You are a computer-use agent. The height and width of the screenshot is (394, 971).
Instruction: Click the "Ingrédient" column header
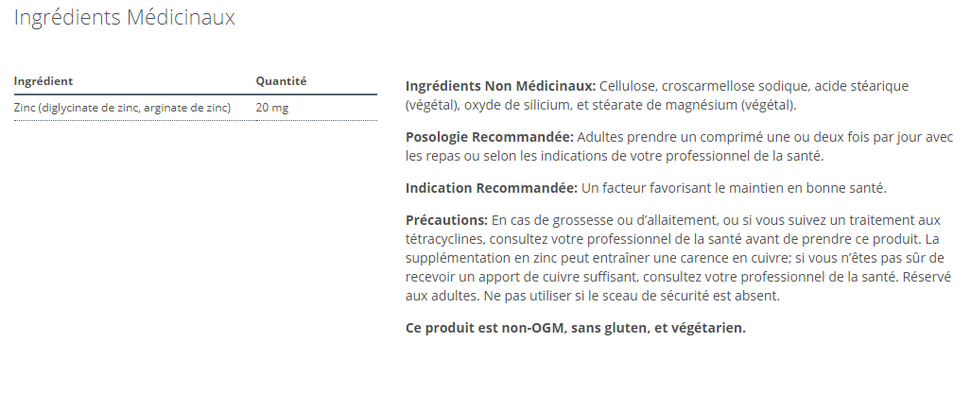pos(43,81)
